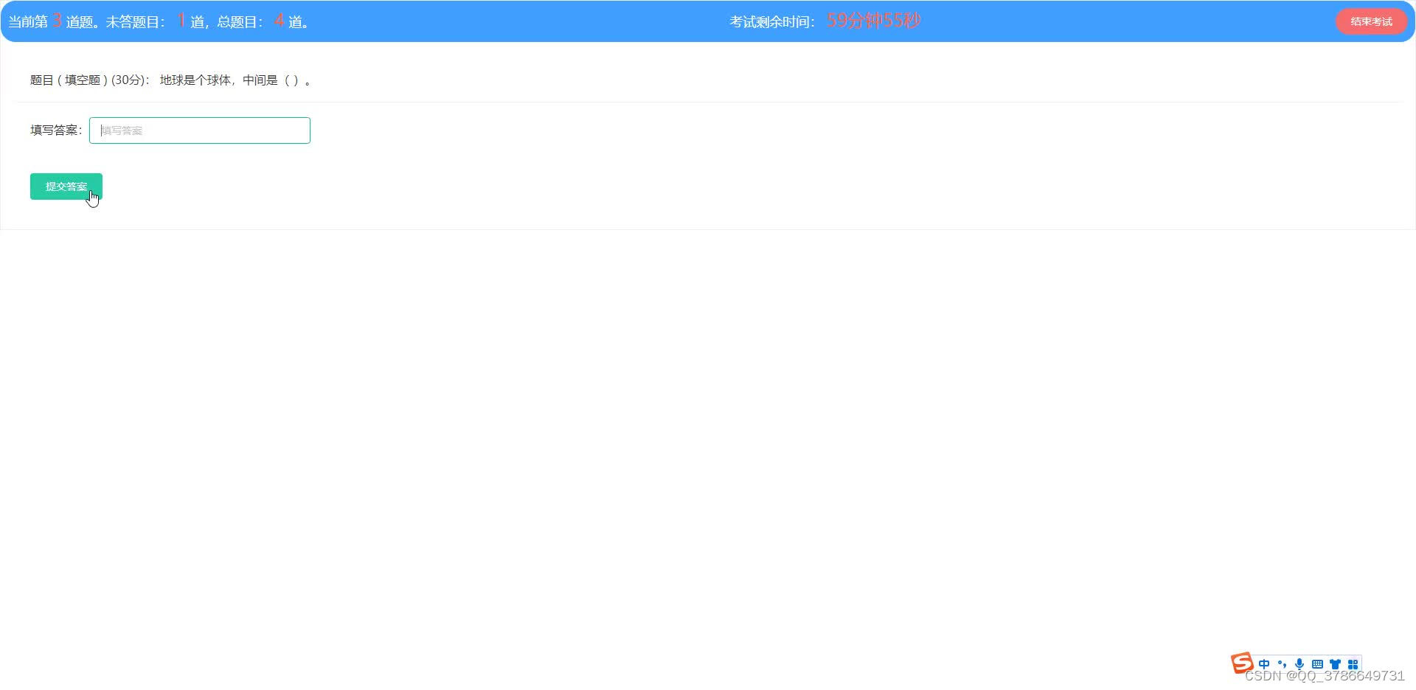Click the 当前第 header text

(28, 22)
